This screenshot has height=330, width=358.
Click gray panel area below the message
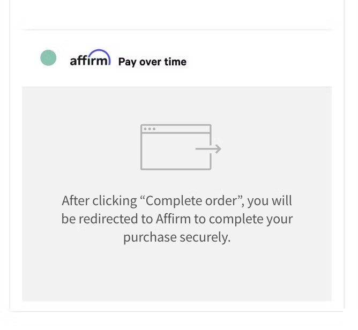click(x=177, y=273)
